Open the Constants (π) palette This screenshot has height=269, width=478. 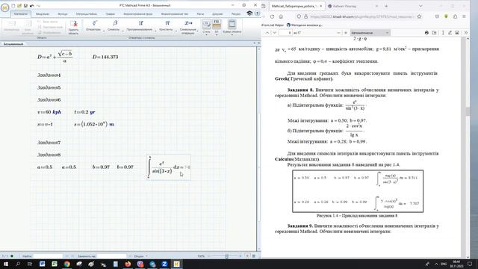pos(166,25)
